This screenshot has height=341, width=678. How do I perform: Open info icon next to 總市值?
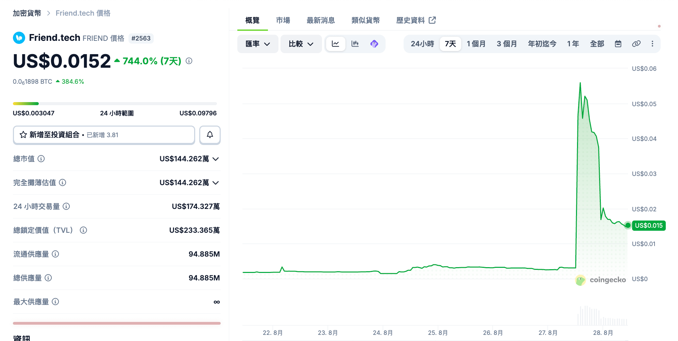tap(41, 159)
